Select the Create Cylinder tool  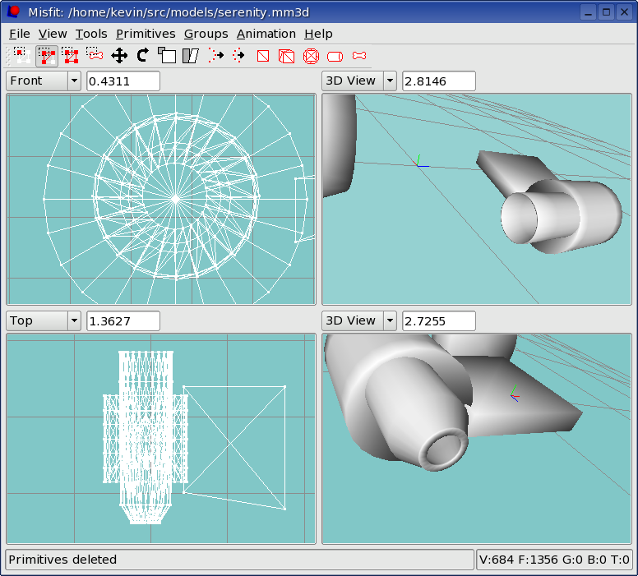coord(335,57)
